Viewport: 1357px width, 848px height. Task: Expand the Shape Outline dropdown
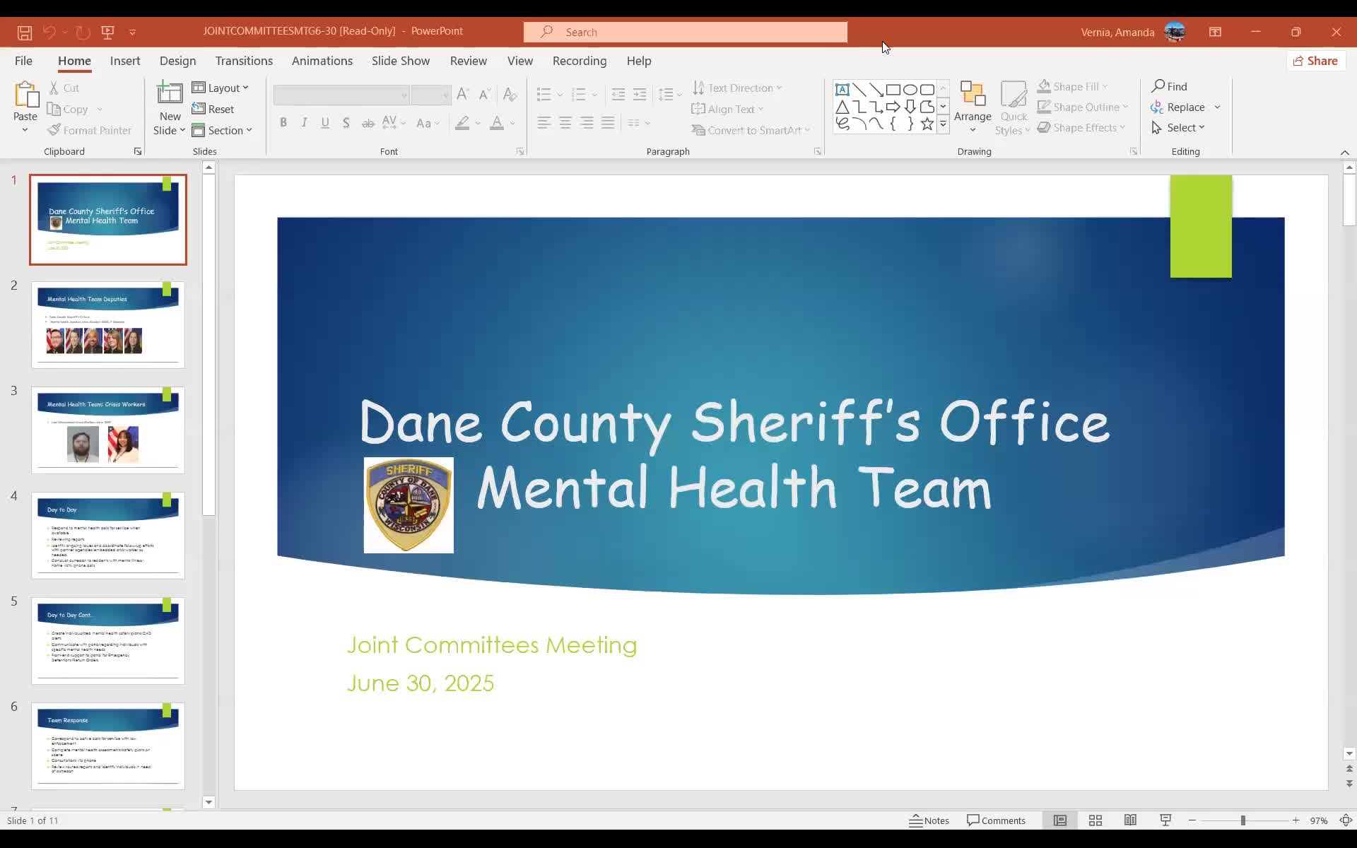[x=1124, y=107]
